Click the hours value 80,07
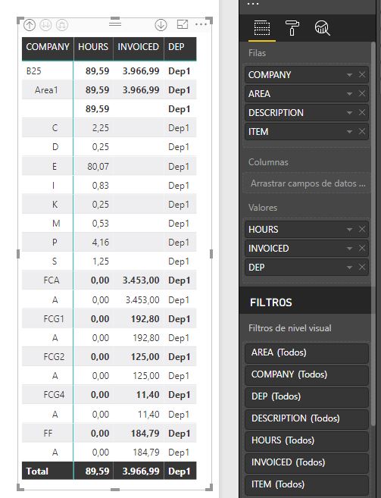The image size is (381, 498). click(x=98, y=167)
